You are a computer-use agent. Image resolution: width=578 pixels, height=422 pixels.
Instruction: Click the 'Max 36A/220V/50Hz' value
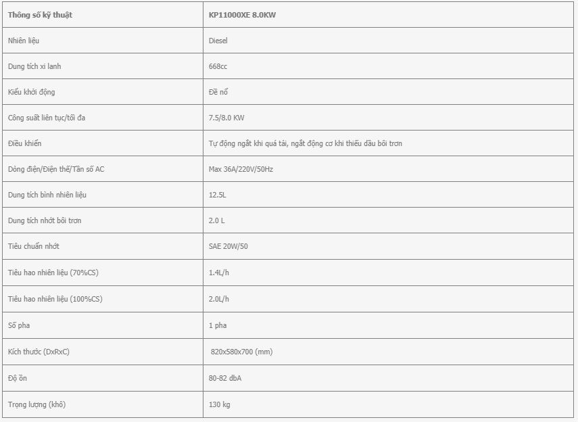[x=241, y=169]
